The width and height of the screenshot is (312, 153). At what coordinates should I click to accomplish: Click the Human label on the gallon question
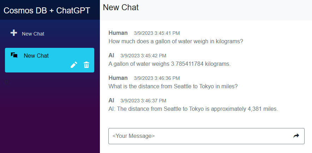pos(118,33)
